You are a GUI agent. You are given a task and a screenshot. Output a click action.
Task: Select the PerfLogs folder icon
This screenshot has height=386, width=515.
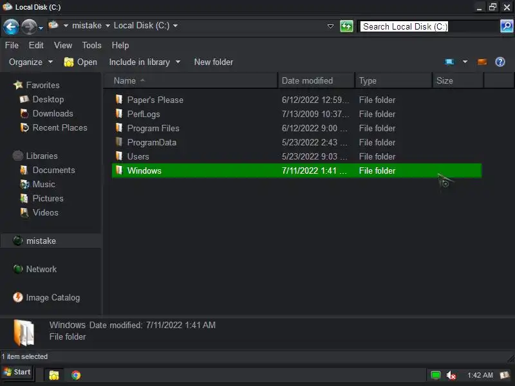pos(119,114)
